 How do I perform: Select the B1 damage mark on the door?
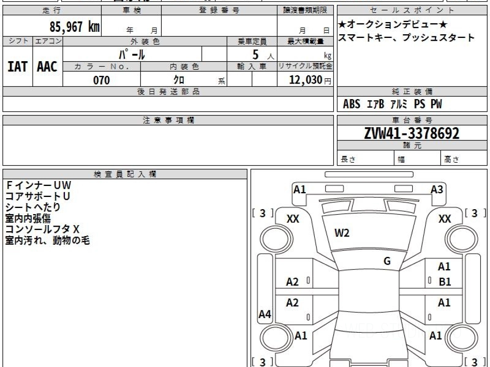(x=445, y=282)
